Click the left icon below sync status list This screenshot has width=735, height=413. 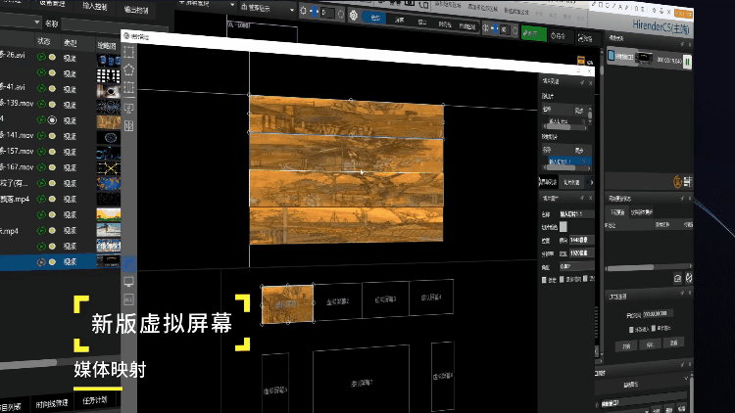[677, 278]
